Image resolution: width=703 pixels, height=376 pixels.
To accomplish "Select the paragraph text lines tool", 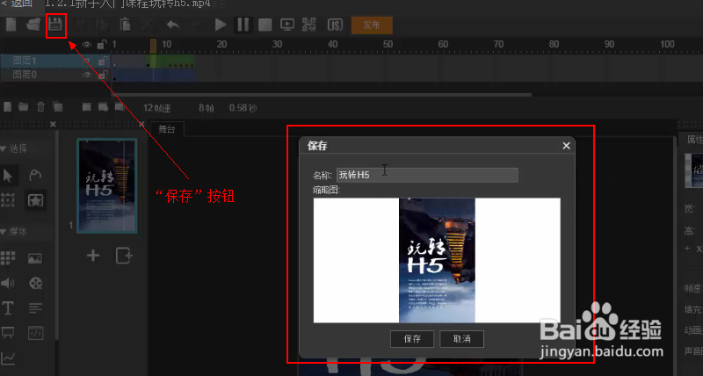I will pos(35,307).
